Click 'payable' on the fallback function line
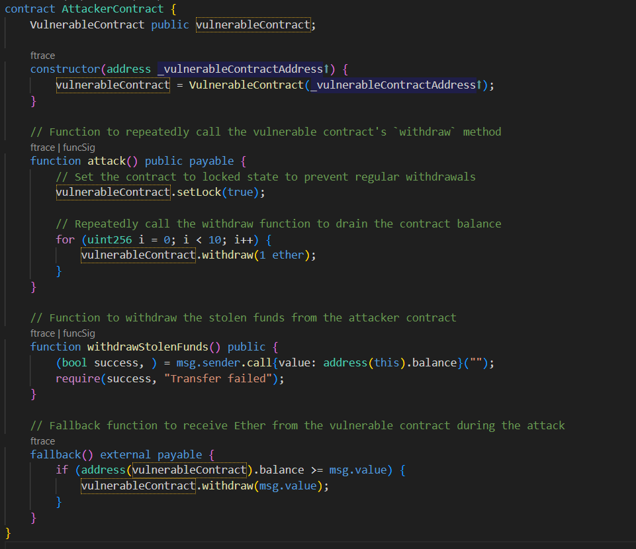Screen dimensions: 636x549 (x=180, y=455)
